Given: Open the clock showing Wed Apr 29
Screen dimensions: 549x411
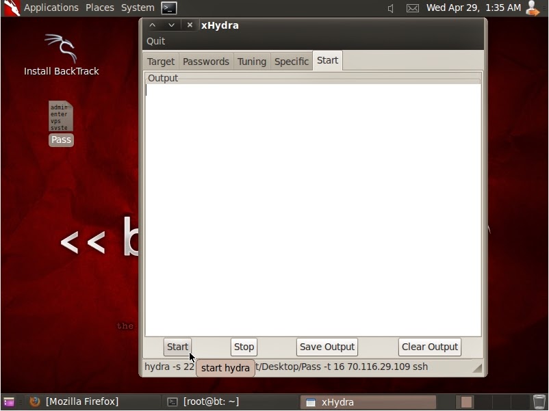Looking at the screenshot, I should (x=474, y=8).
